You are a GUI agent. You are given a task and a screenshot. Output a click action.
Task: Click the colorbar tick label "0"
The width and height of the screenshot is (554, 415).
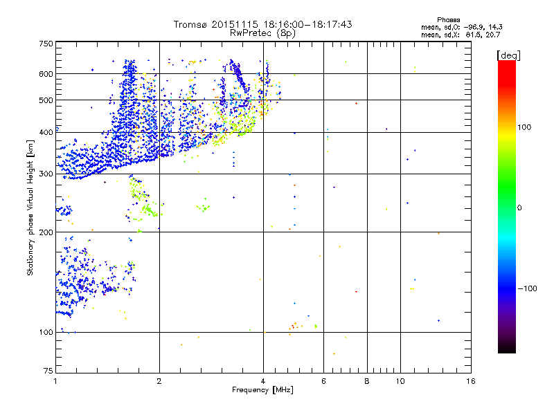click(x=519, y=207)
